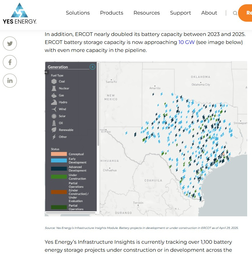
Task: Click the Hydro fuel type icon
Action: [54, 102]
